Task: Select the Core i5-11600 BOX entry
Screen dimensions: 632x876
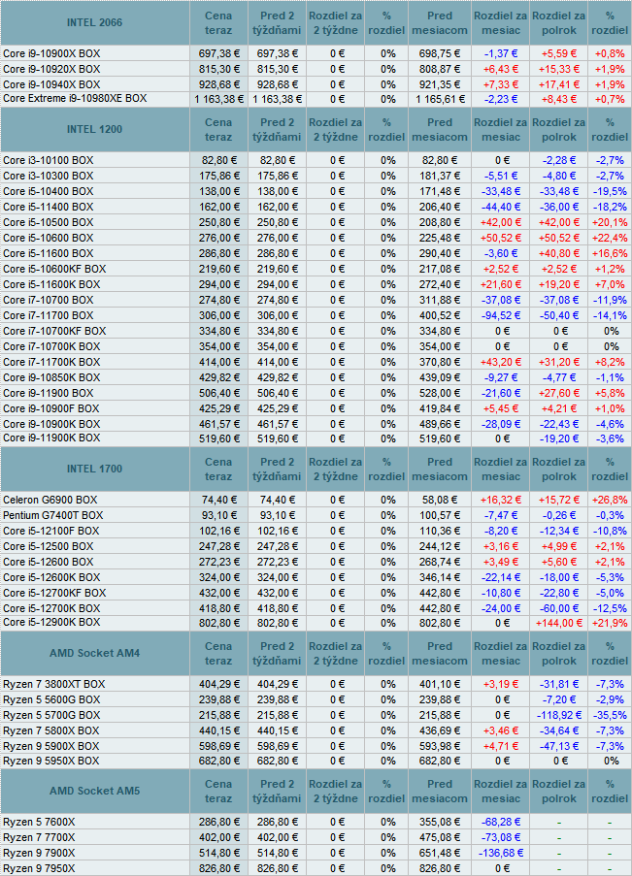Action: click(x=49, y=253)
